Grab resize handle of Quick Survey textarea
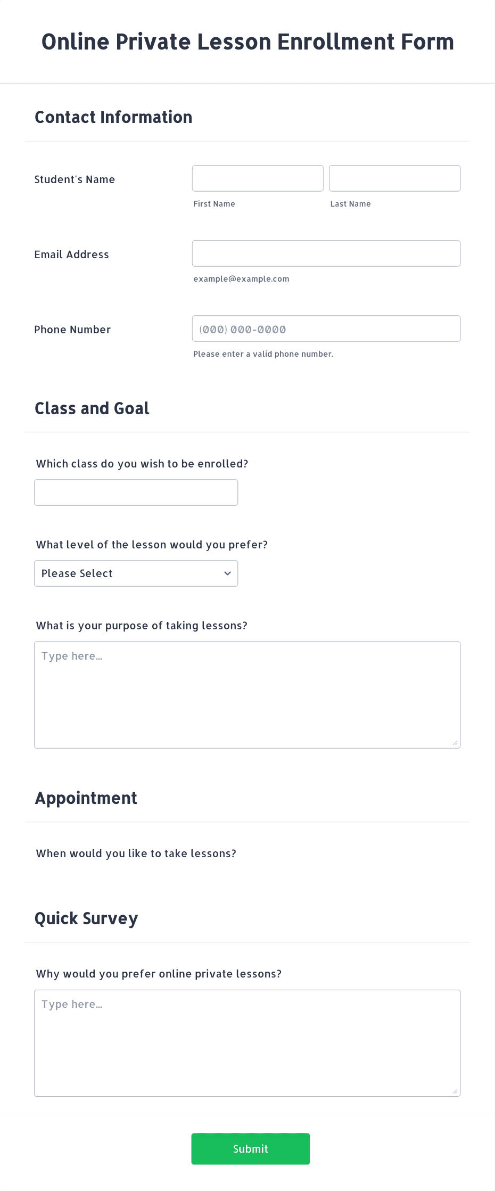This screenshot has height=1191, width=495. pyautogui.click(x=455, y=1091)
